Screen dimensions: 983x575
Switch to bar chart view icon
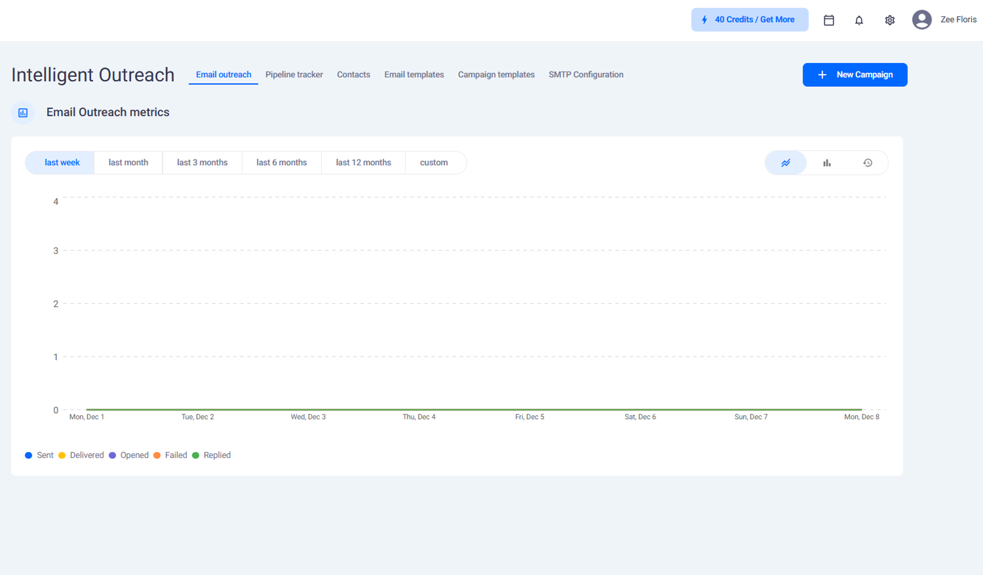click(827, 163)
